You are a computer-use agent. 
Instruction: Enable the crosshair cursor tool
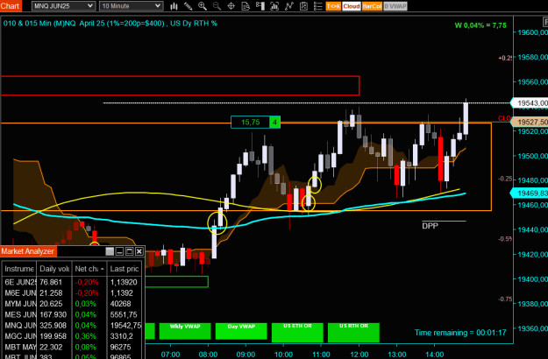231,6
